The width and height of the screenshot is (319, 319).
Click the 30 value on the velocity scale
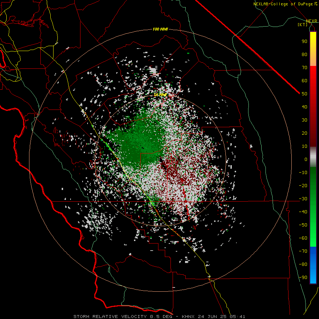tap(304, 120)
